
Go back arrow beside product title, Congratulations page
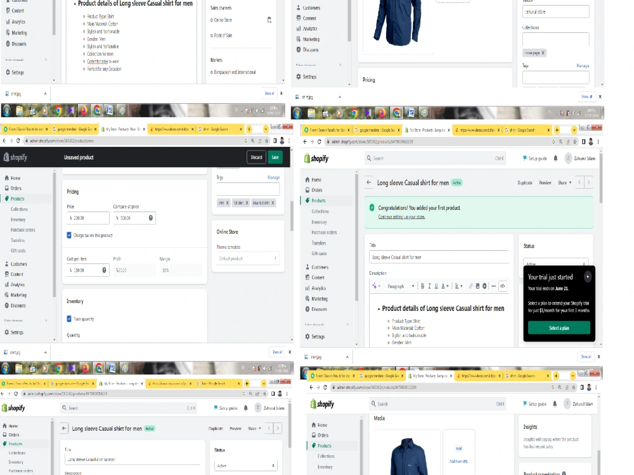point(369,182)
